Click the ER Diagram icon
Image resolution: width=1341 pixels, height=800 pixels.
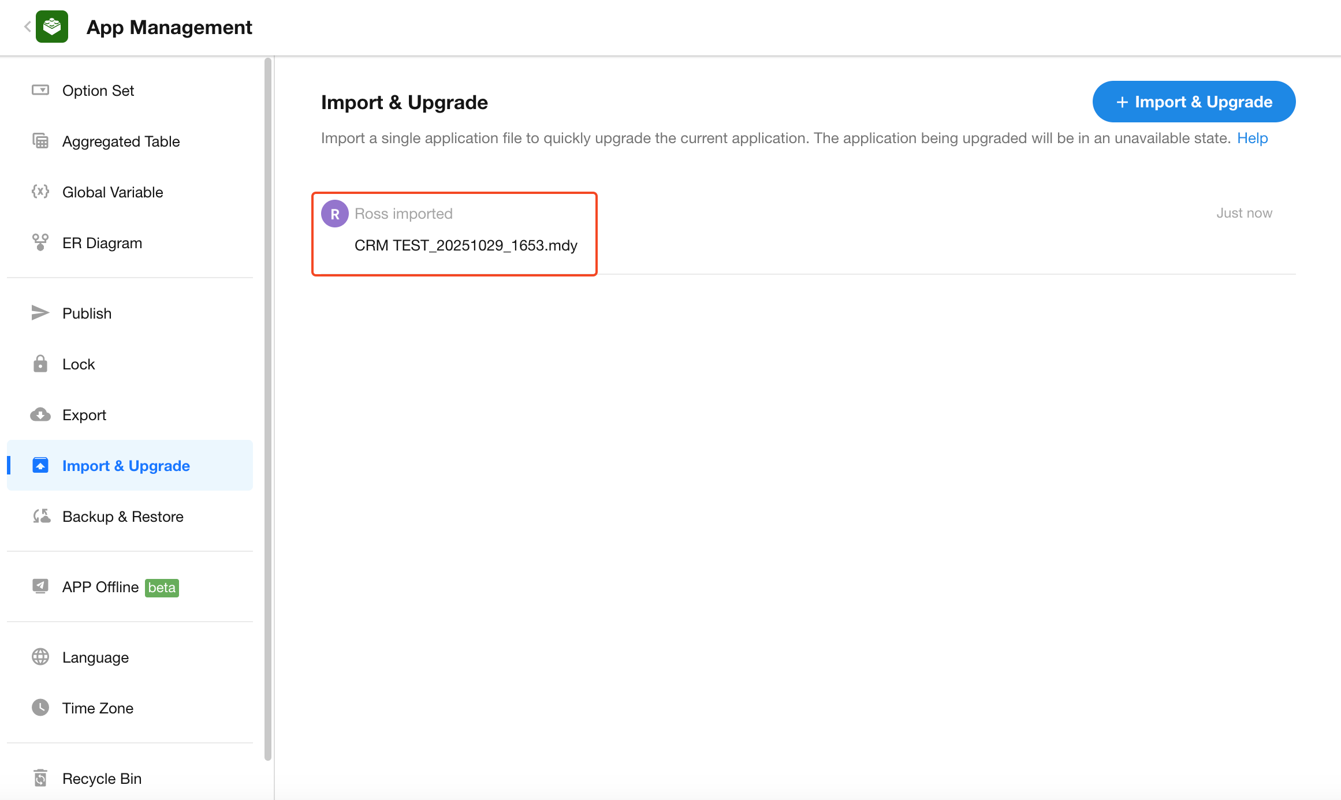click(40, 242)
